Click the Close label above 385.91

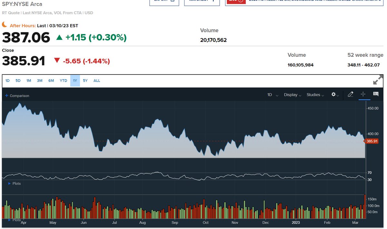(x=8, y=50)
